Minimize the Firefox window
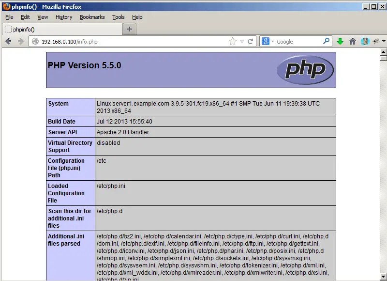387x281 pixels. (x=366, y=7)
